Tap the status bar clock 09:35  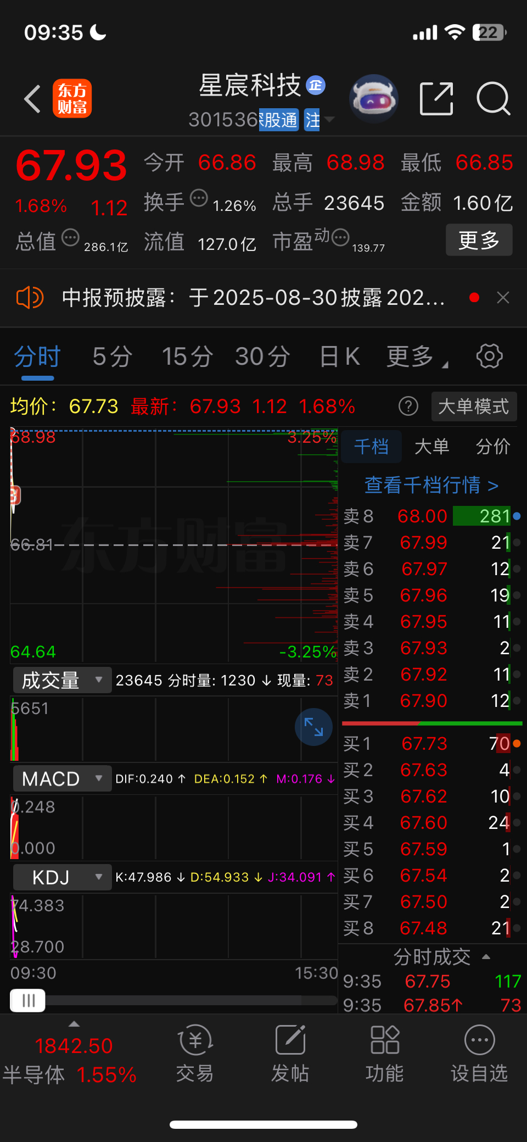click(53, 32)
